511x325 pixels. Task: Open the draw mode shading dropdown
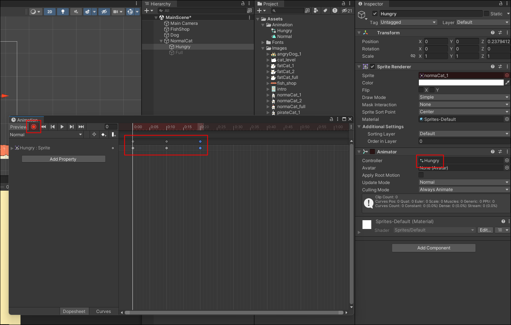35,12
